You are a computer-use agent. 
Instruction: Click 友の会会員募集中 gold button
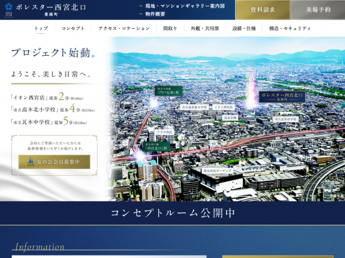point(54,162)
